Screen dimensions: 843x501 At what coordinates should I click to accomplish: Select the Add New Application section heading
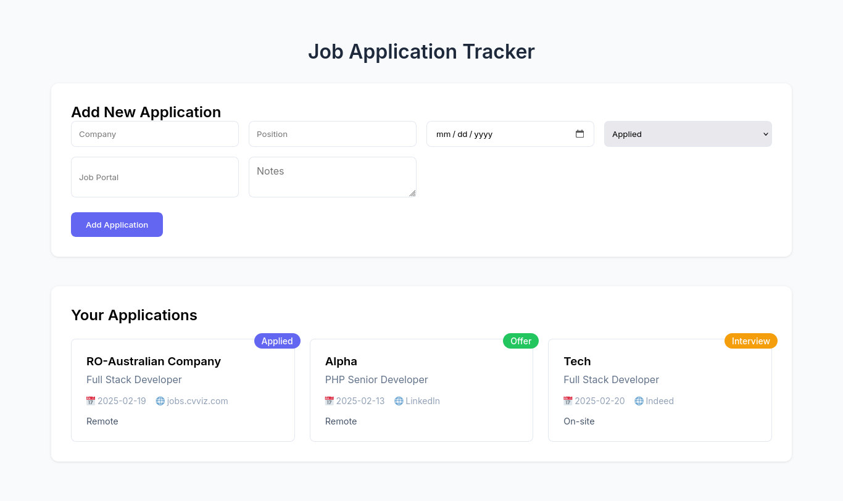coord(146,112)
